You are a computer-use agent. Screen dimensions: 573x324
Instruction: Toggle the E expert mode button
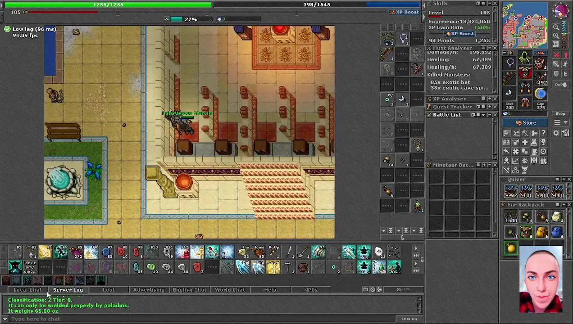pyautogui.click(x=566, y=74)
